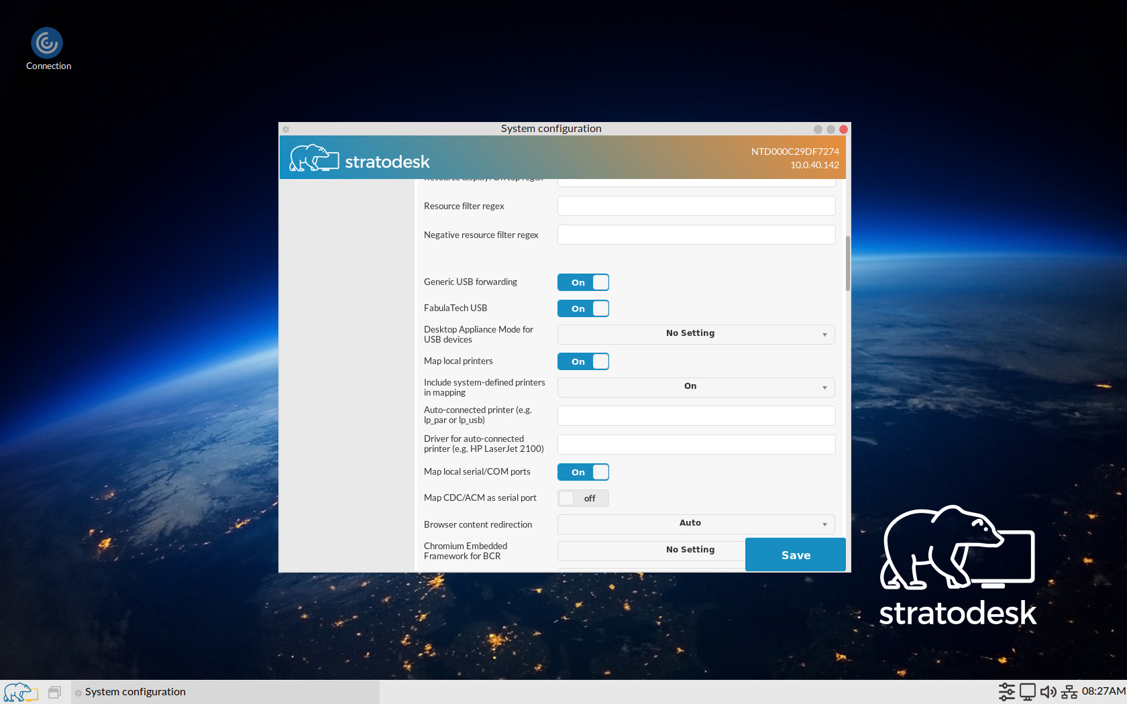
Task: Click the Save button
Action: click(795, 554)
